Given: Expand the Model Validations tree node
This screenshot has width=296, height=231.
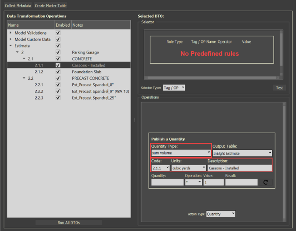Looking at the screenshot, I should [10, 33].
